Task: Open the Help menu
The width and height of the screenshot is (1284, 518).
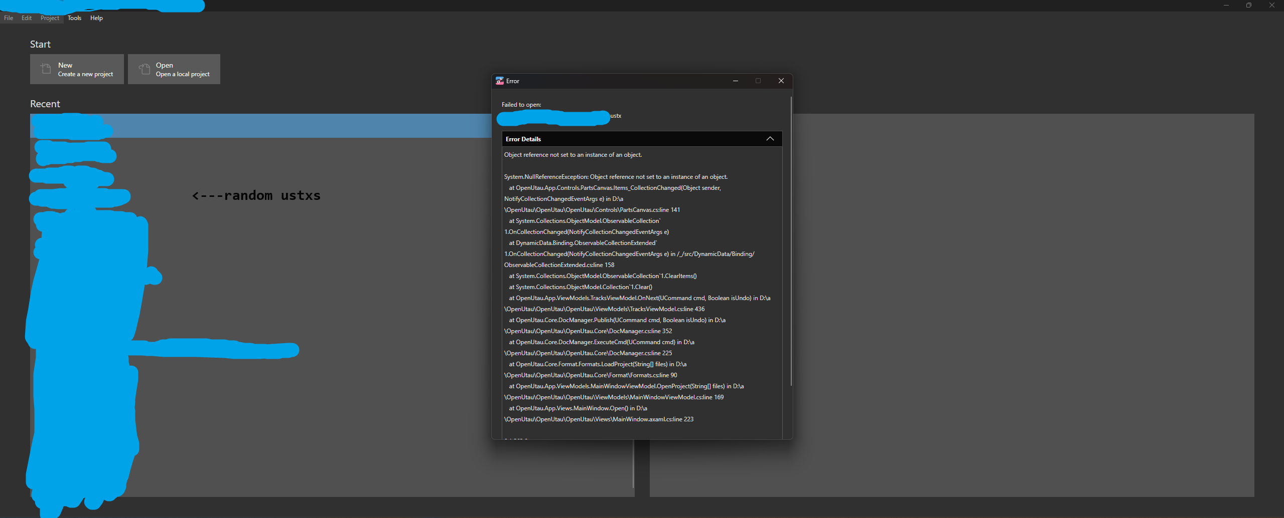Action: click(x=96, y=18)
